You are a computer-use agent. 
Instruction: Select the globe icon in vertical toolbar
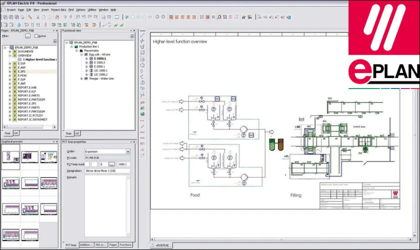(x=142, y=114)
